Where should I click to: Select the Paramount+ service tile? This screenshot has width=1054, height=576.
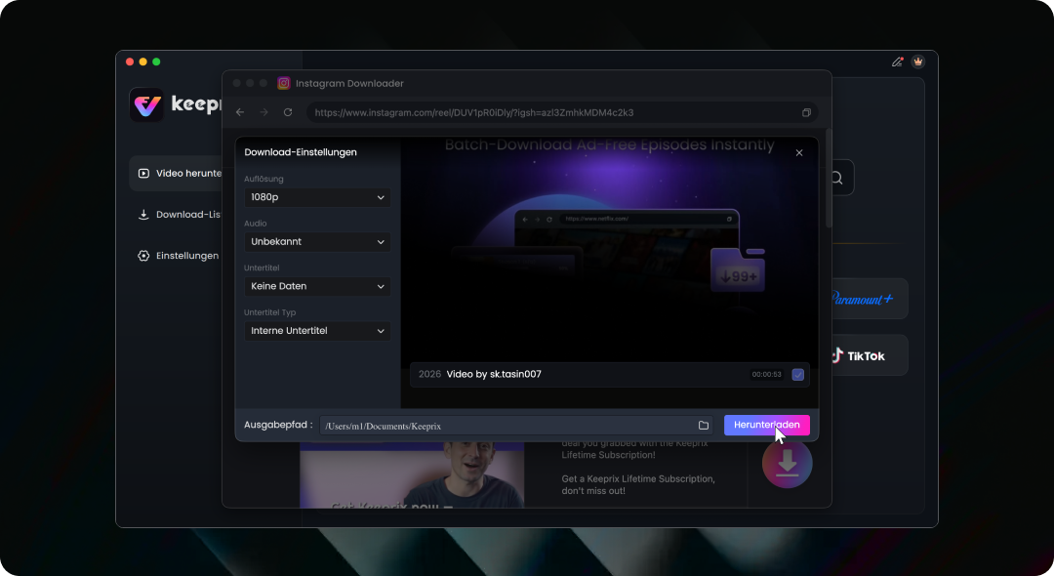870,299
